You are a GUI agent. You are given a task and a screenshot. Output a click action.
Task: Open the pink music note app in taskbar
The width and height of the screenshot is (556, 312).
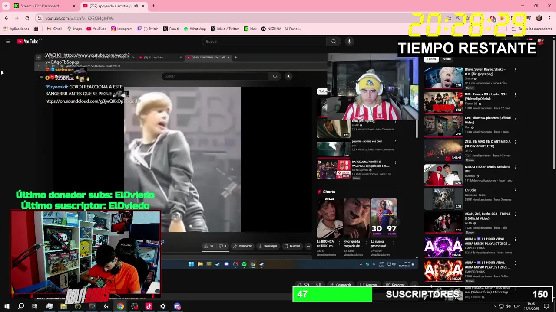[x=149, y=306]
